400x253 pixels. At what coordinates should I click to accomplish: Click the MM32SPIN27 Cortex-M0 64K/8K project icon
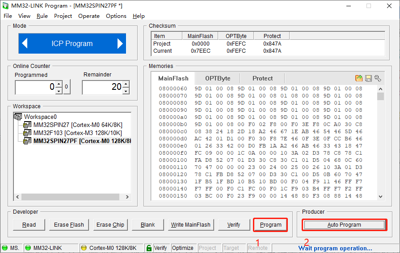coord(27,125)
